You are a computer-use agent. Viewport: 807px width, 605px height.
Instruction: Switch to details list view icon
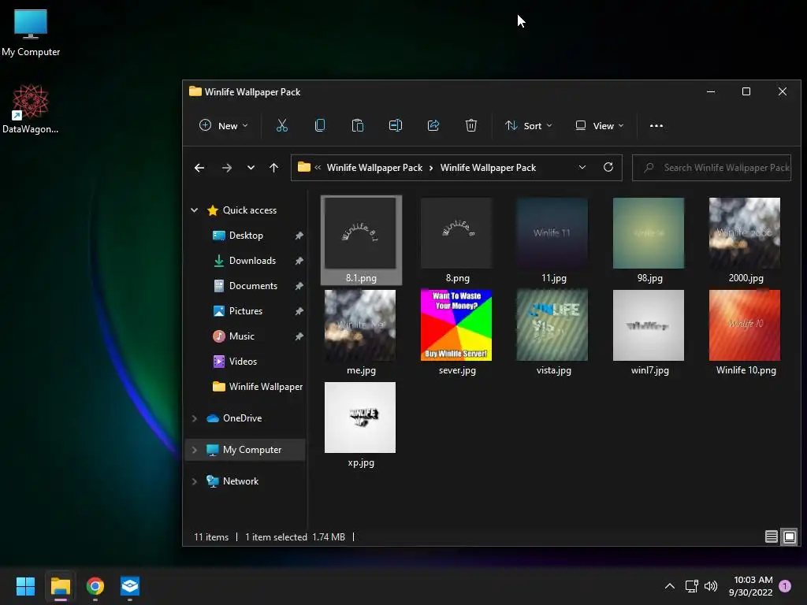(771, 536)
